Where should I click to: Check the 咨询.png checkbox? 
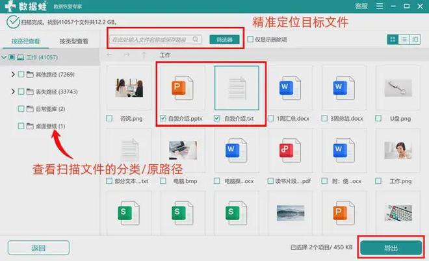tap(109, 118)
